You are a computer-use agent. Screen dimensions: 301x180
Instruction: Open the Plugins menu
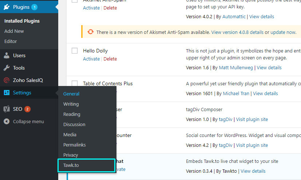click(x=29, y=7)
